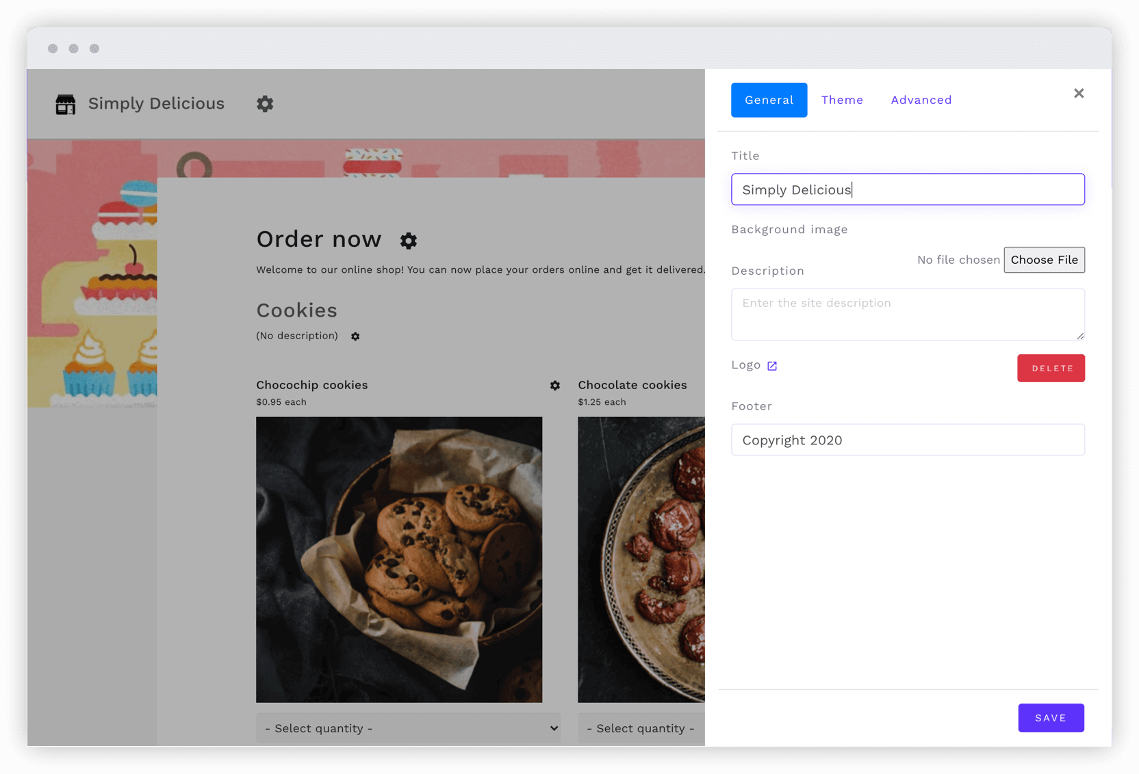Open site settings via gear beside Simply Delicious
Screen dimensions: 1139x774
click(265, 104)
